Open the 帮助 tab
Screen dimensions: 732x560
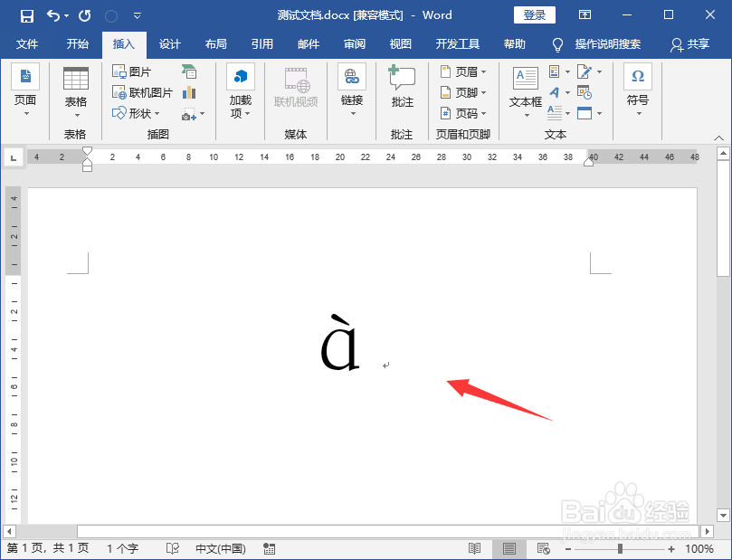(x=515, y=43)
